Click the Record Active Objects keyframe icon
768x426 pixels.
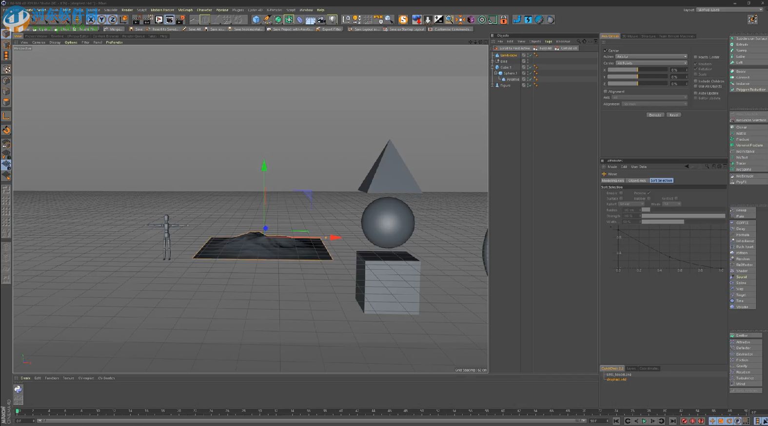click(684, 421)
